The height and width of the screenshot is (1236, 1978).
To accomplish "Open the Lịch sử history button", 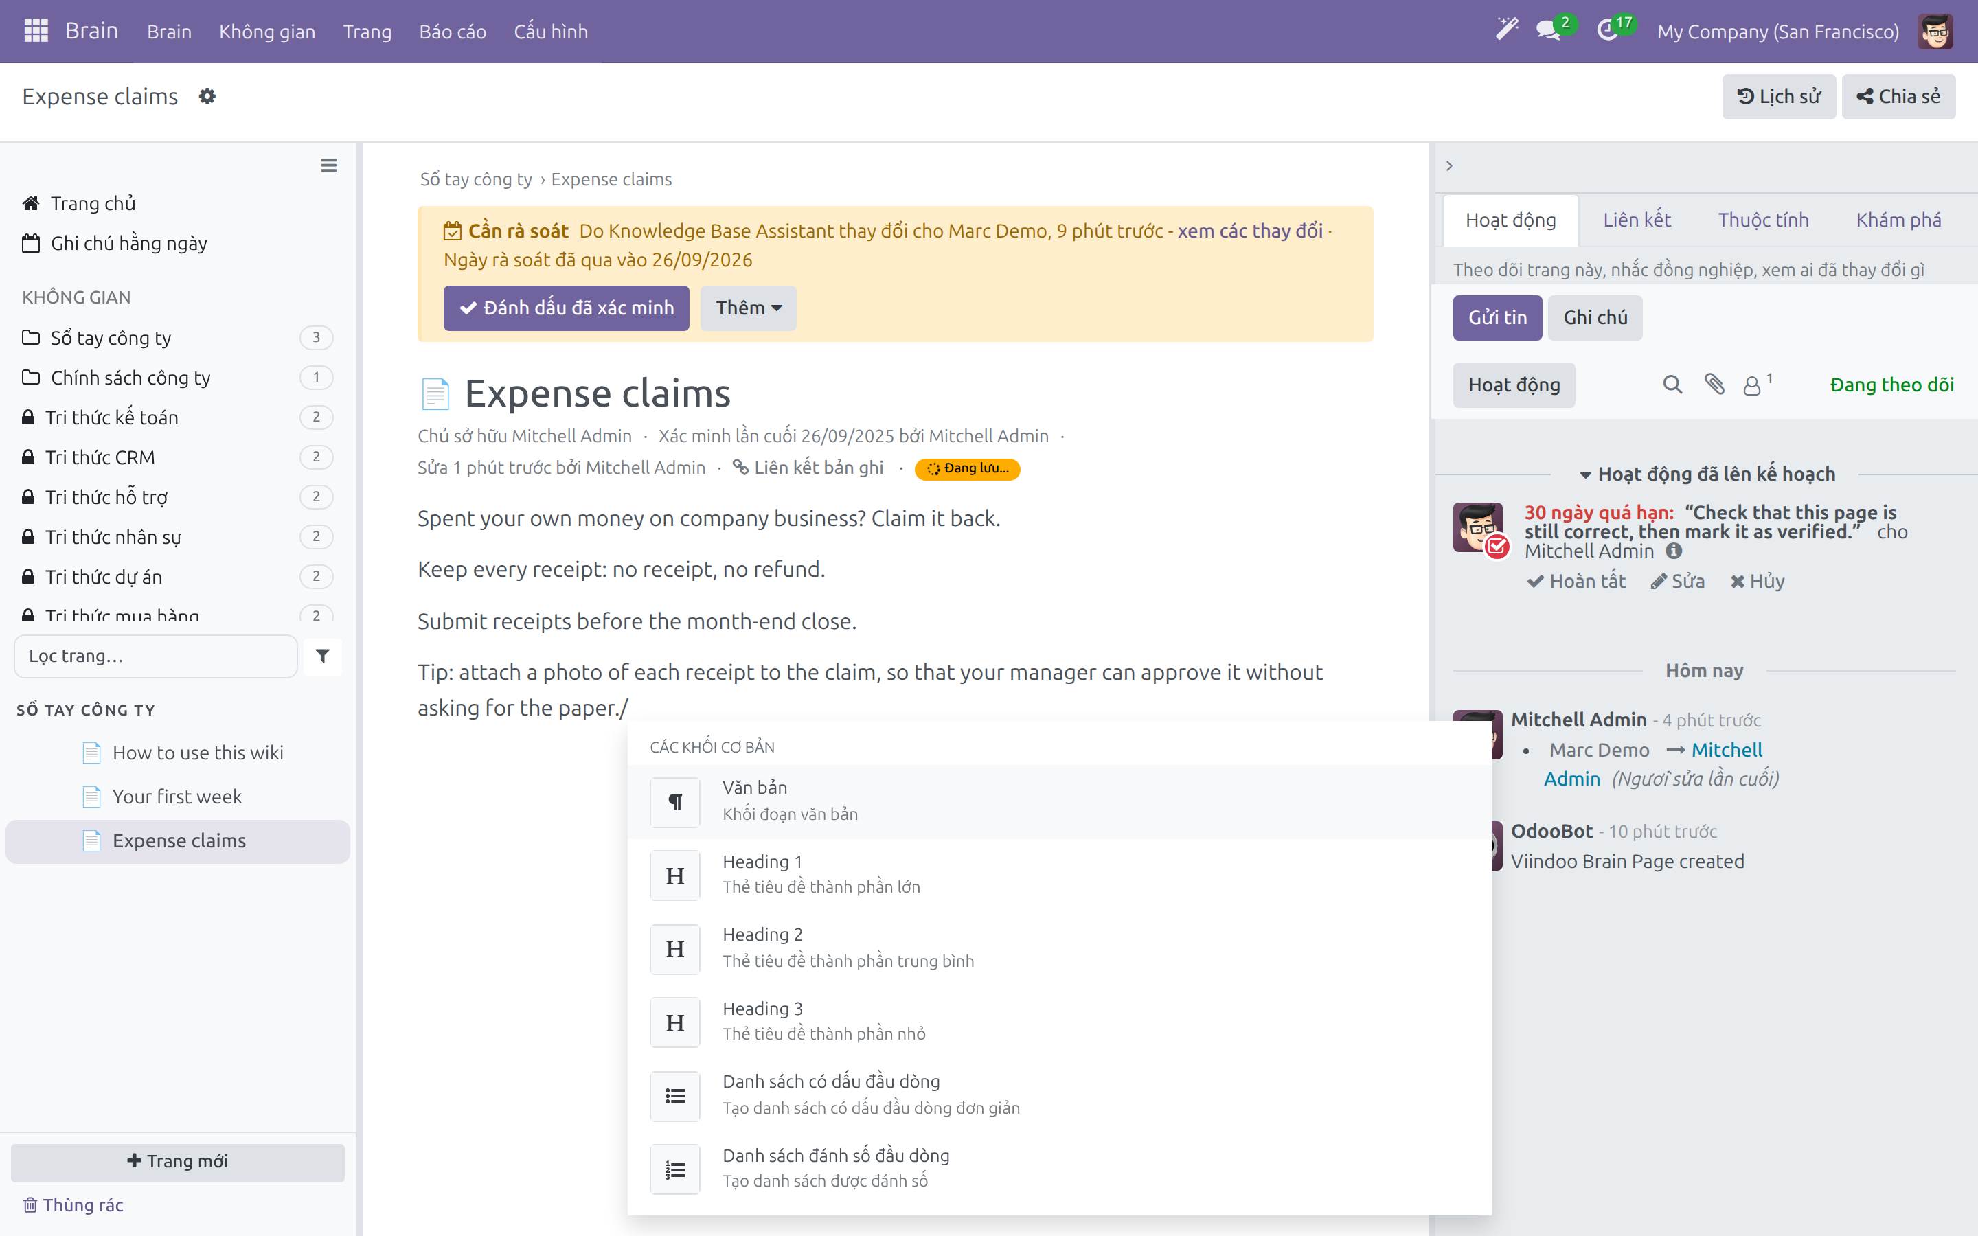I will (1779, 96).
